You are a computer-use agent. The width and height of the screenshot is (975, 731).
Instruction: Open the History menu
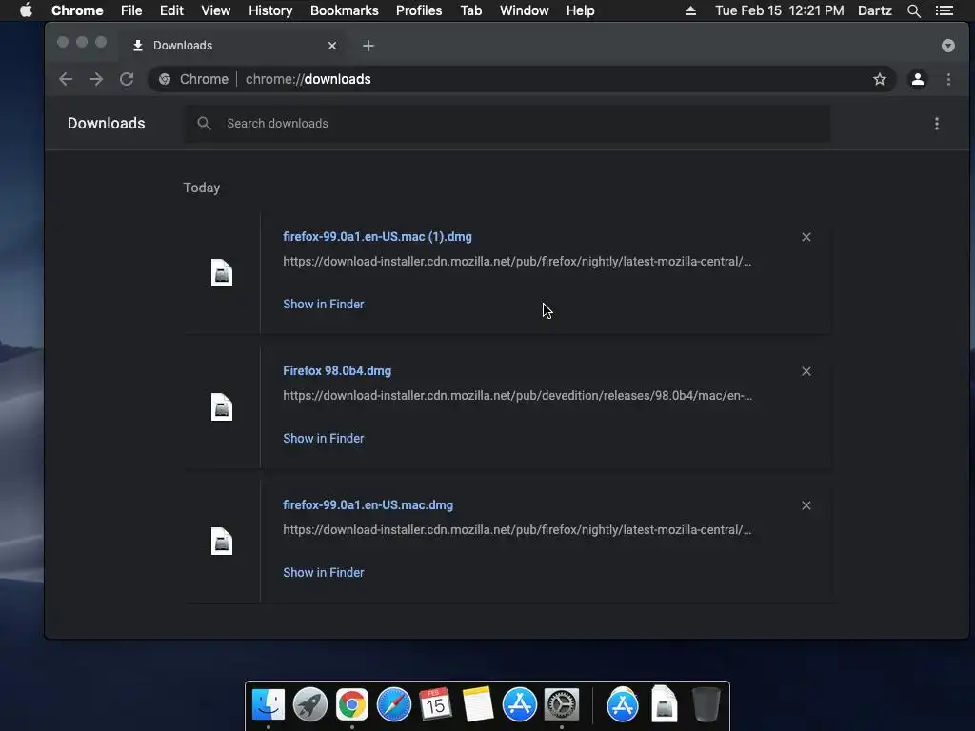(x=270, y=10)
